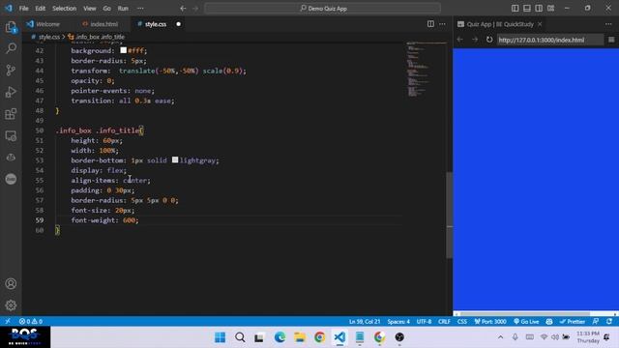Open the Accounts menu icon
Image resolution: width=619 pixels, height=348 pixels.
click(11, 283)
